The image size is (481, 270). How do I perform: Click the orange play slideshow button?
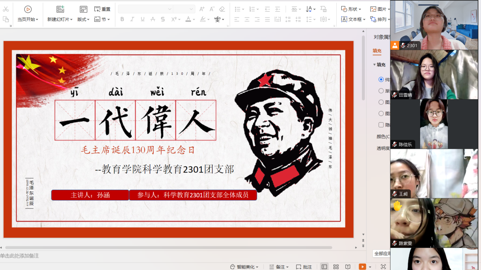pyautogui.click(x=362, y=267)
